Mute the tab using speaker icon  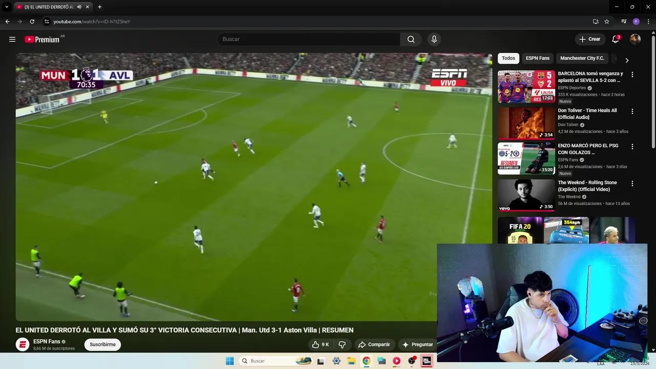pos(79,7)
